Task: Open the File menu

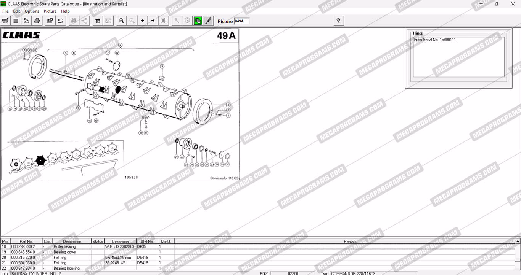Action: 5,11
